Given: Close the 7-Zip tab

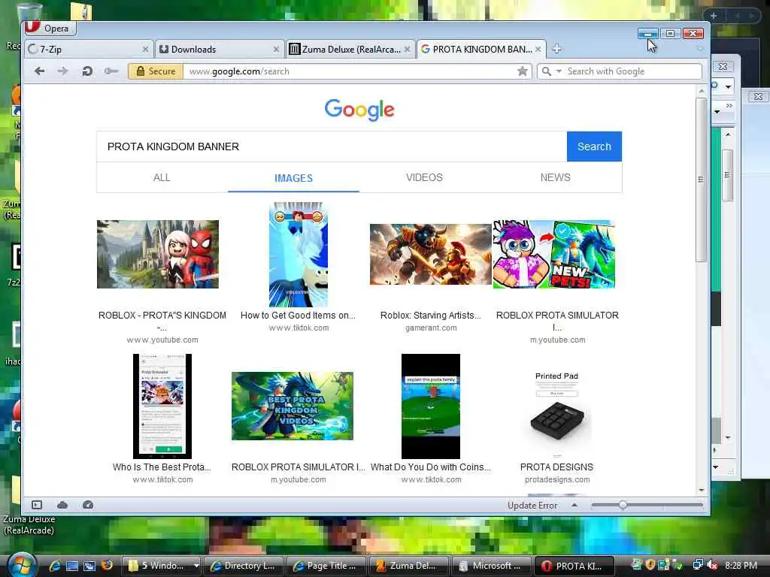Looking at the screenshot, I should point(145,49).
